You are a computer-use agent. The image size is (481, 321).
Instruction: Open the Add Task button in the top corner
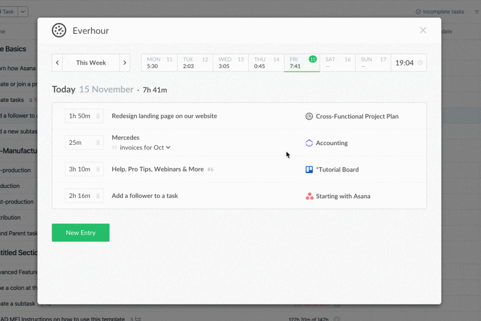[8, 11]
